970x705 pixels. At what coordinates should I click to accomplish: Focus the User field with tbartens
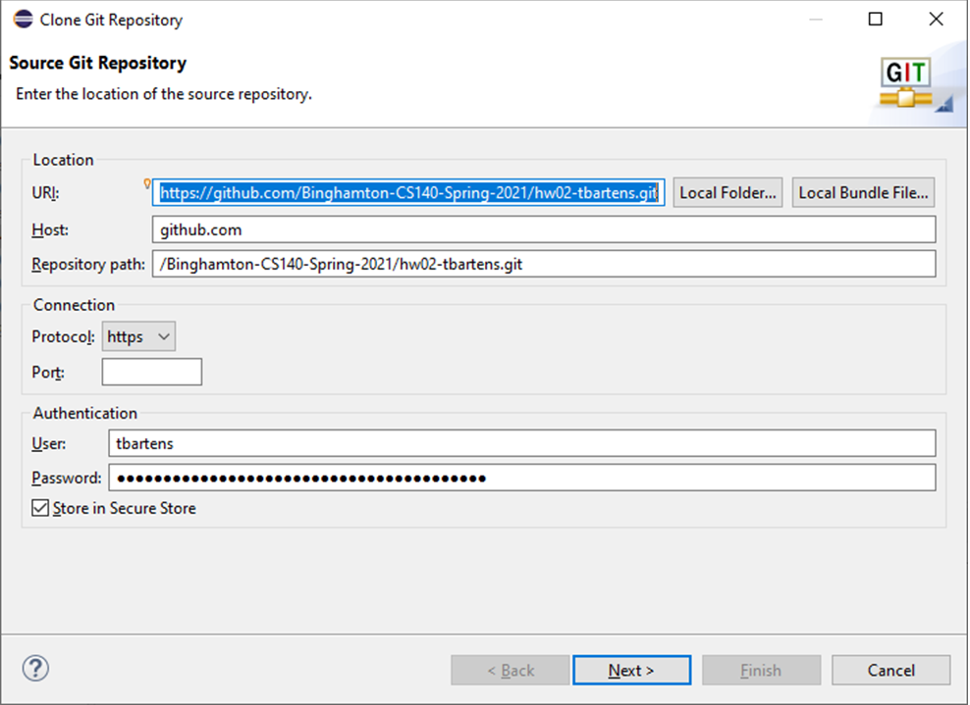pos(522,443)
